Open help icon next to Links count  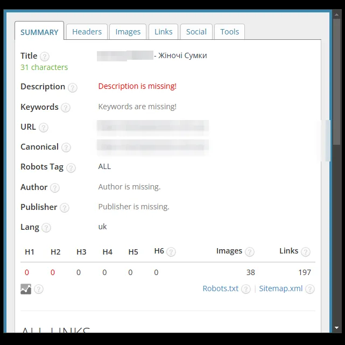pyautogui.click(x=306, y=252)
